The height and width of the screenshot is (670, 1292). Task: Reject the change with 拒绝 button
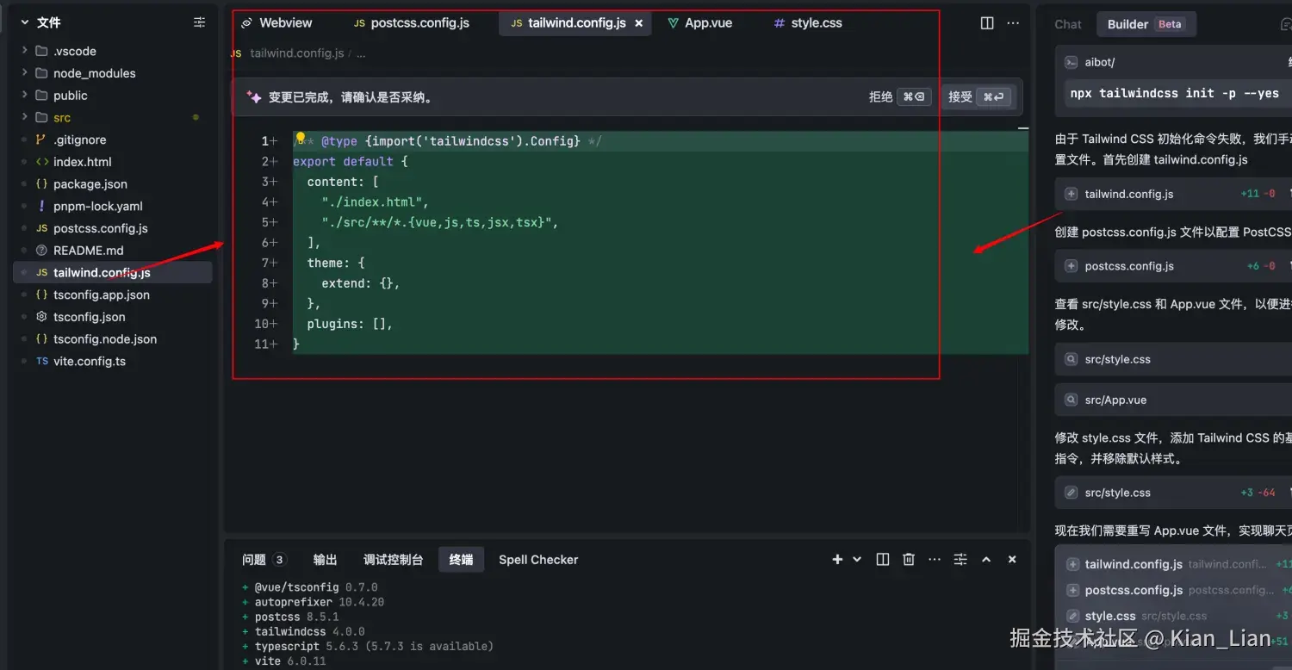pyautogui.click(x=899, y=97)
